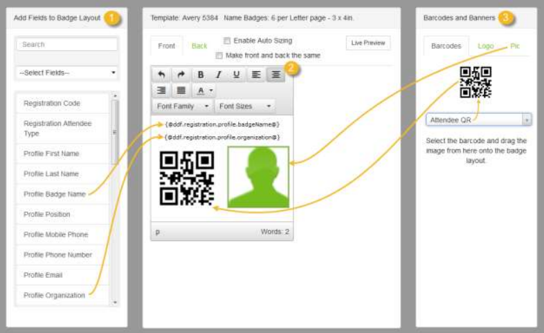
Task: Switch to the Front tab
Action: coord(167,46)
